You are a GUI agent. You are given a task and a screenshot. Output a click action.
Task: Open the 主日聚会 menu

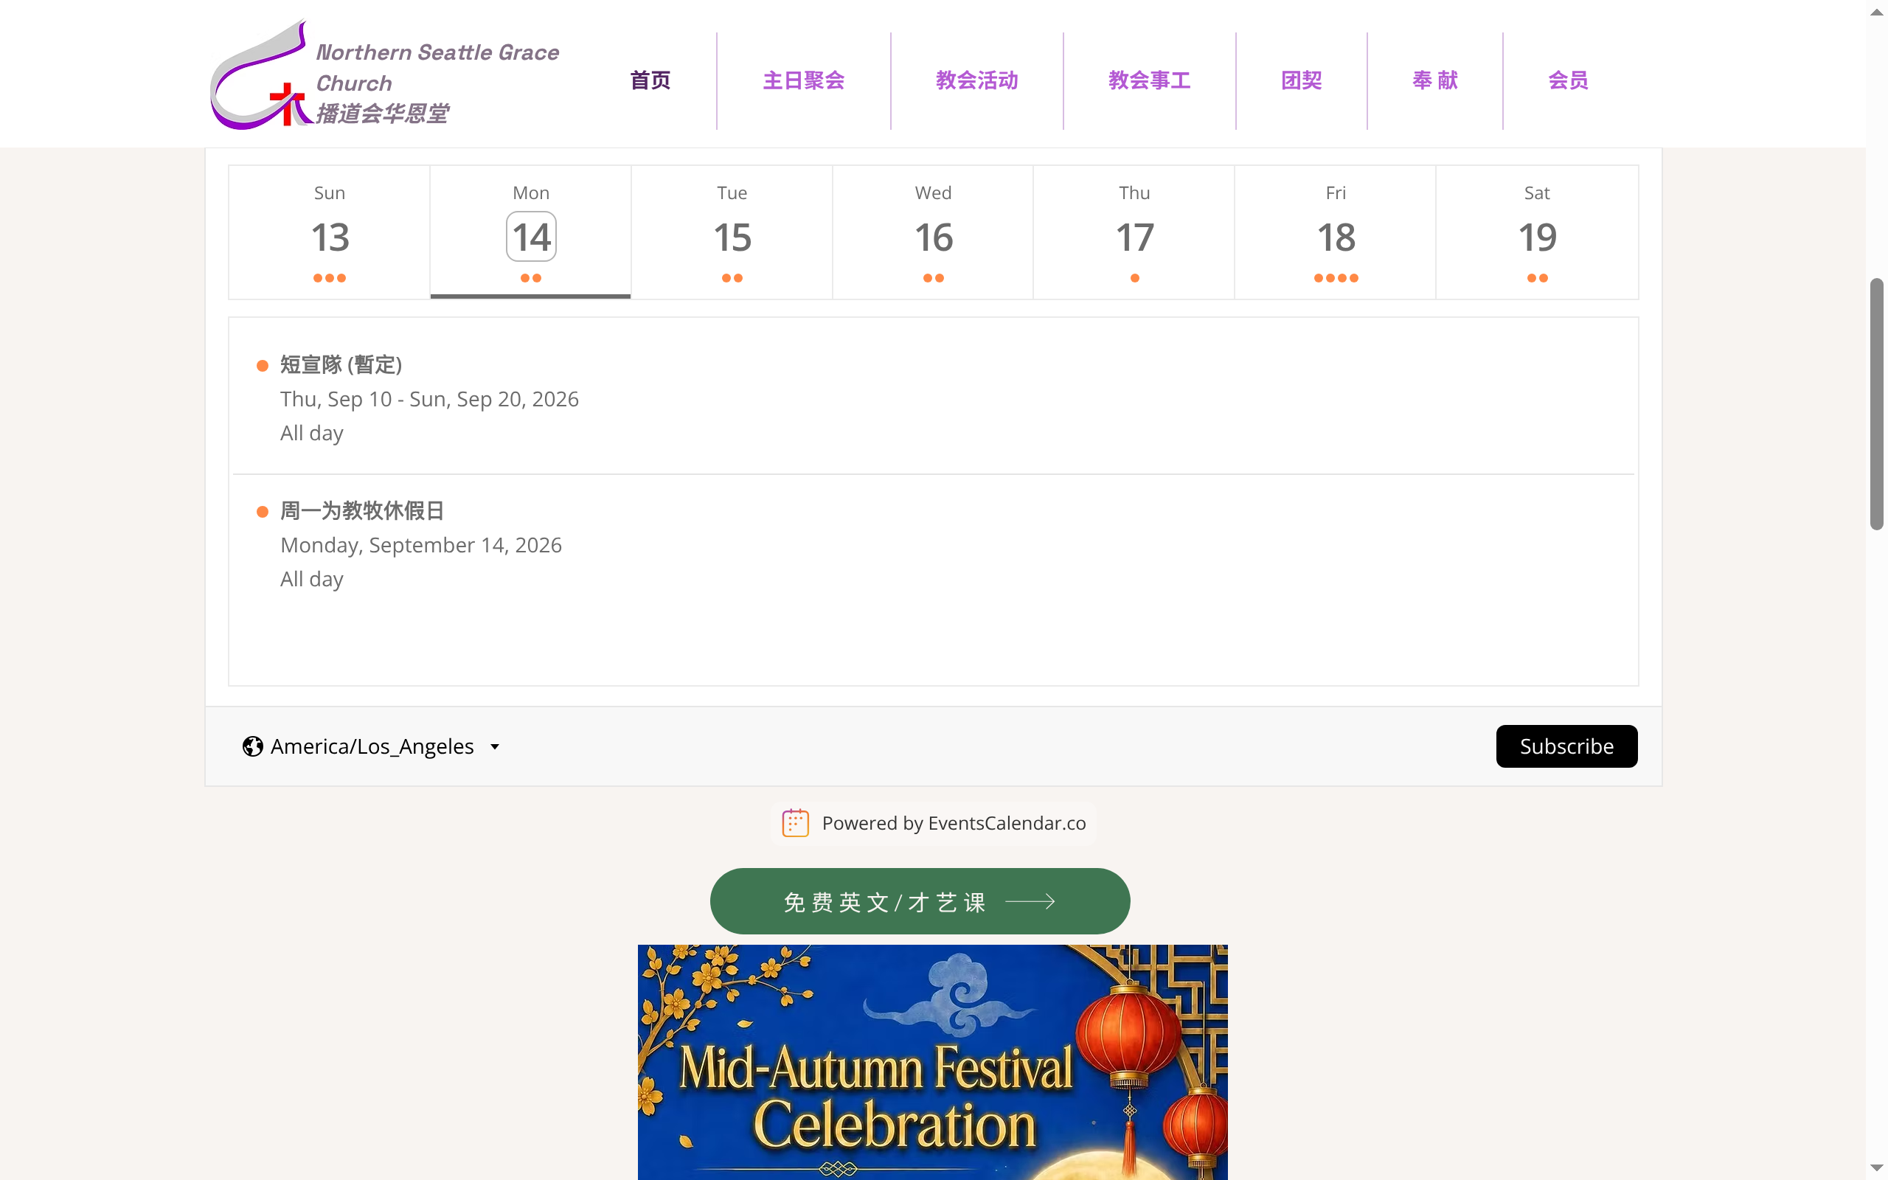point(804,80)
